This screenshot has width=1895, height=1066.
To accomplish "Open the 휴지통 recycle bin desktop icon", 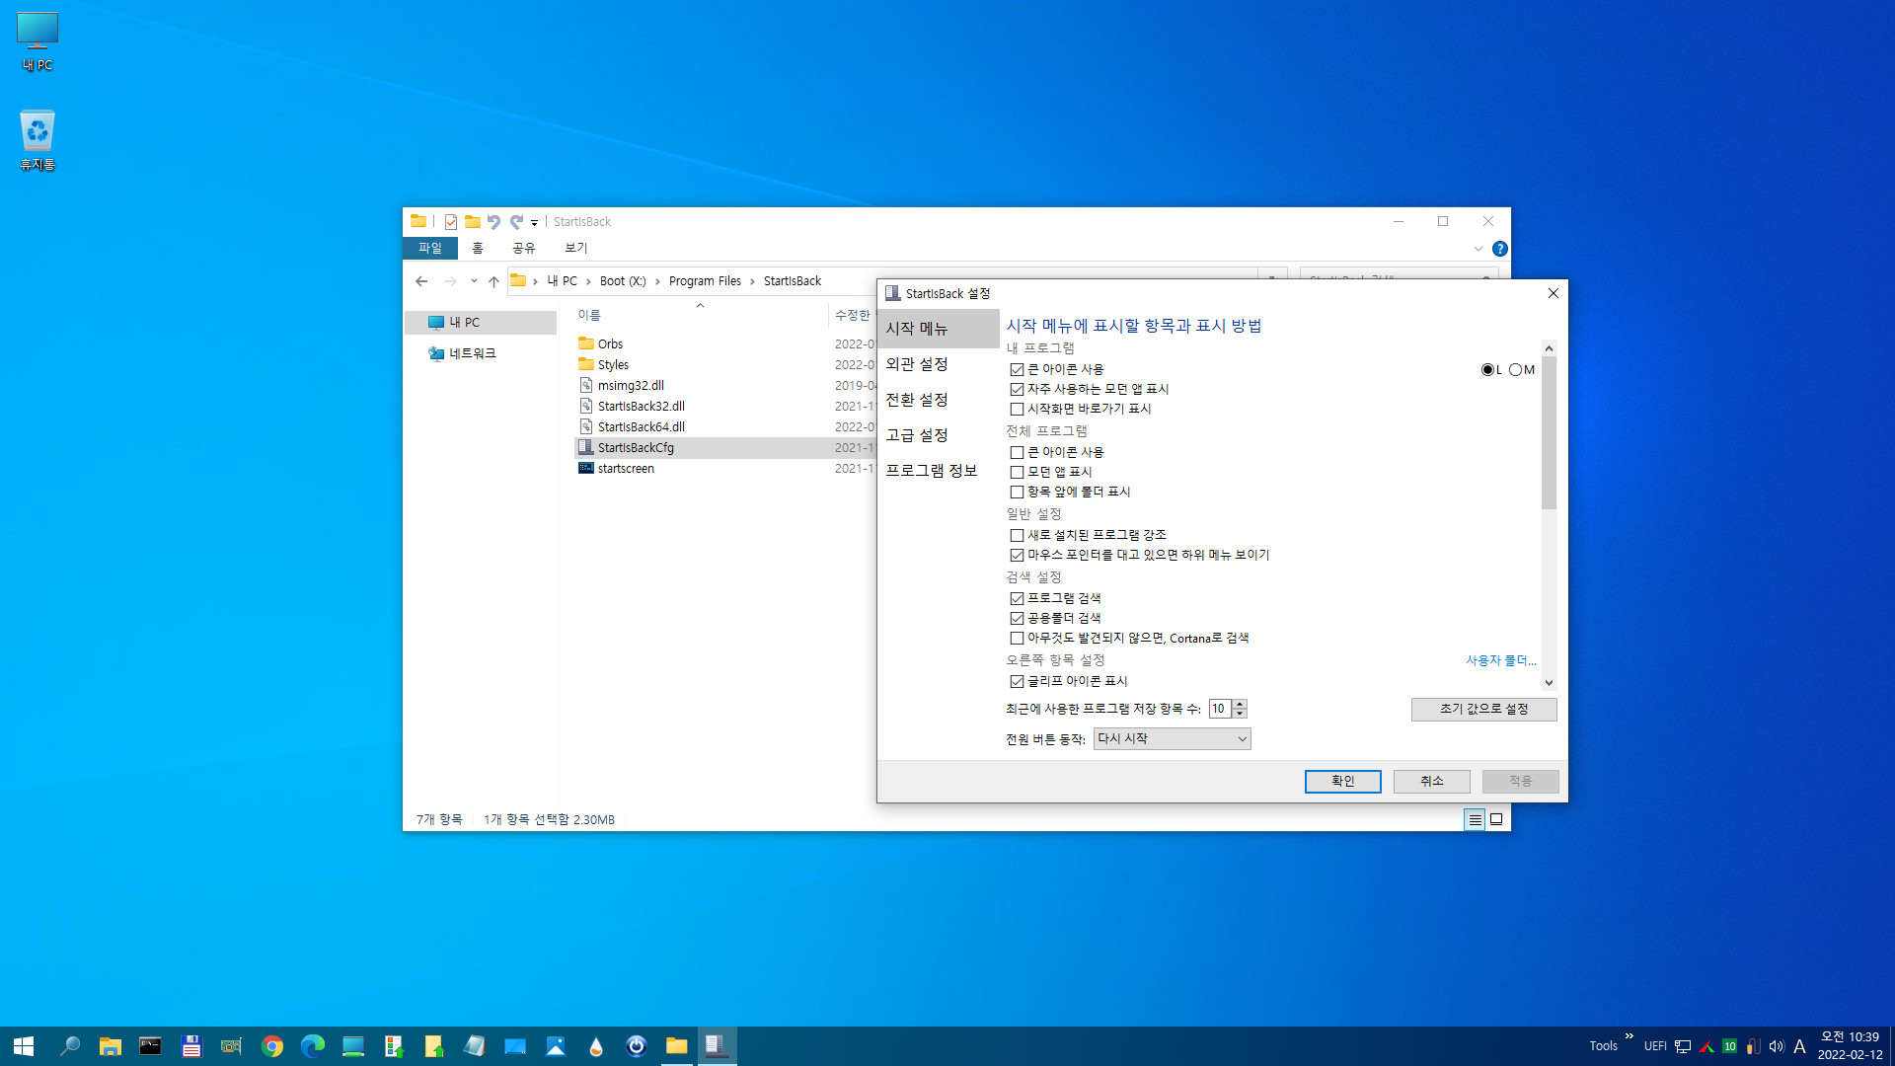I will click(38, 140).
